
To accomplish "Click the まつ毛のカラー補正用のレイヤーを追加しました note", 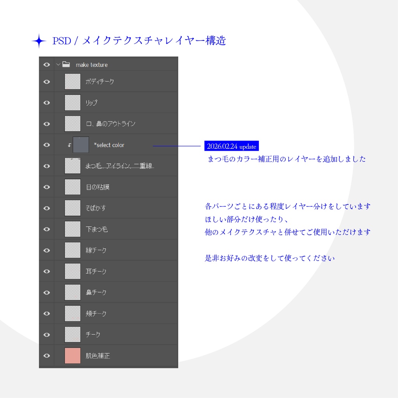I will pyautogui.click(x=287, y=159).
